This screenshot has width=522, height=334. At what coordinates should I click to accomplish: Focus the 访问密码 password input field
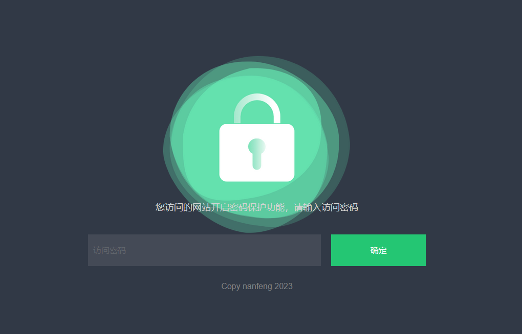[x=204, y=250]
